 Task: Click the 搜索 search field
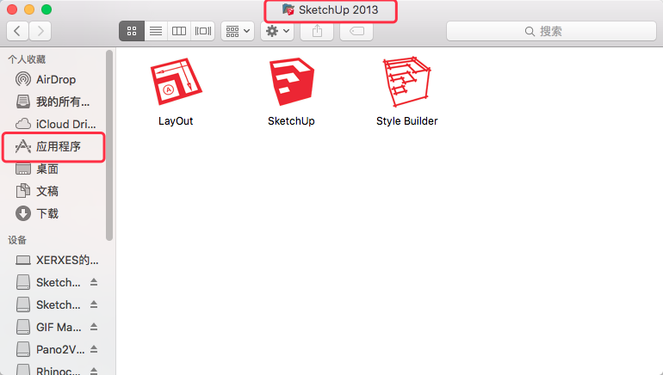tap(551, 31)
